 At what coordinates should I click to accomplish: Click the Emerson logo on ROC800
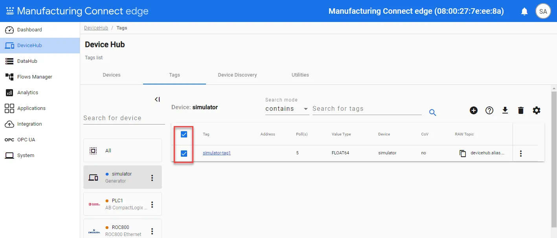coord(94,232)
